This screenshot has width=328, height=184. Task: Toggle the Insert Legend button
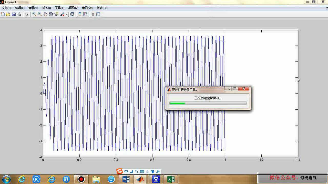85,14
